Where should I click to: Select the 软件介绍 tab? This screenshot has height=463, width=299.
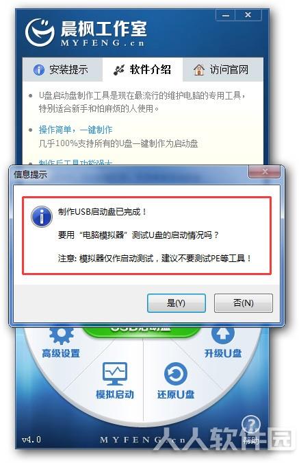click(142, 70)
